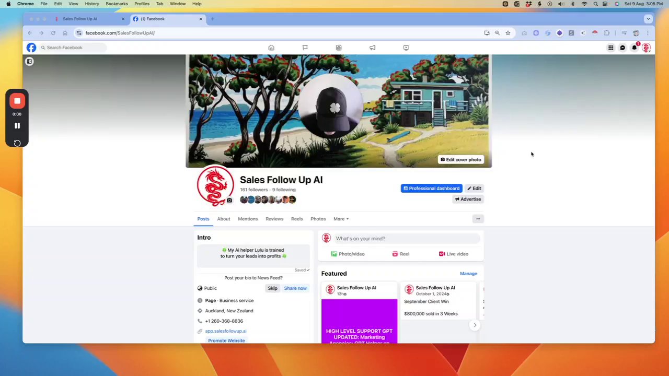The height and width of the screenshot is (376, 669).
Task: Click Share now for bio
Action: pyautogui.click(x=295, y=288)
